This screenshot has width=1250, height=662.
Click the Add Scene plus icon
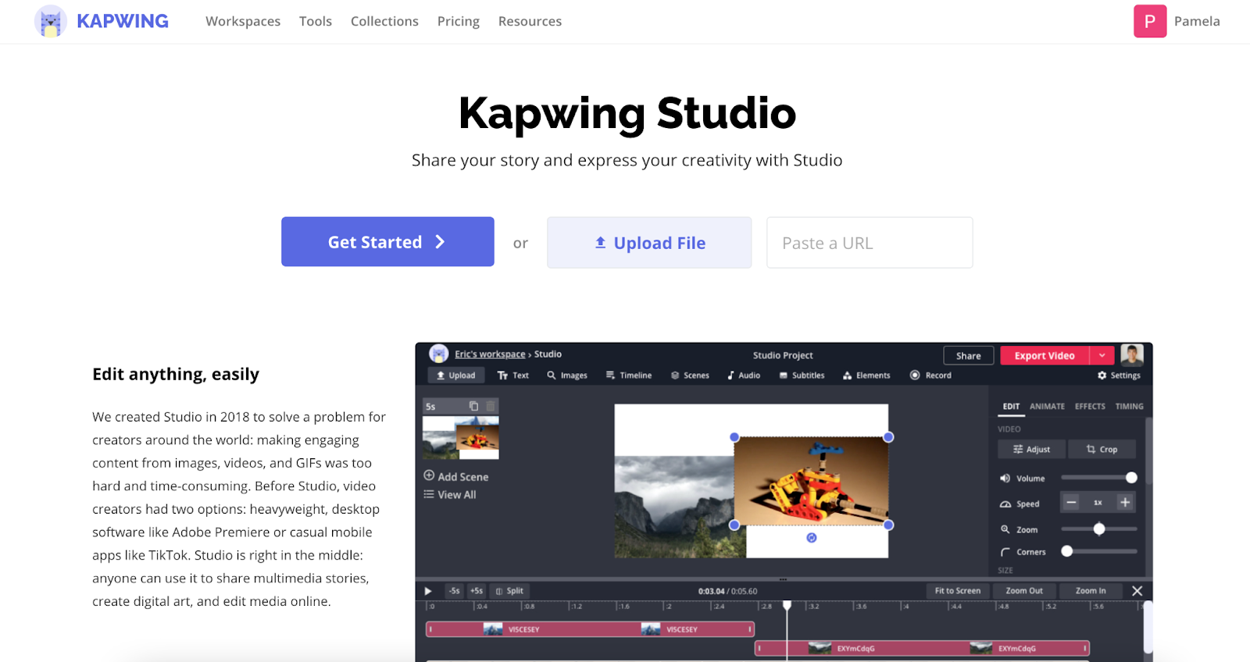coord(429,475)
